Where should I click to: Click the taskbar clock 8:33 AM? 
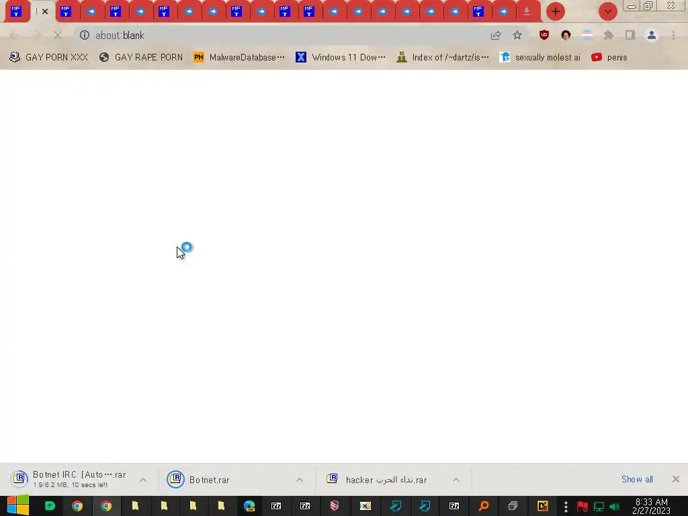click(651, 507)
